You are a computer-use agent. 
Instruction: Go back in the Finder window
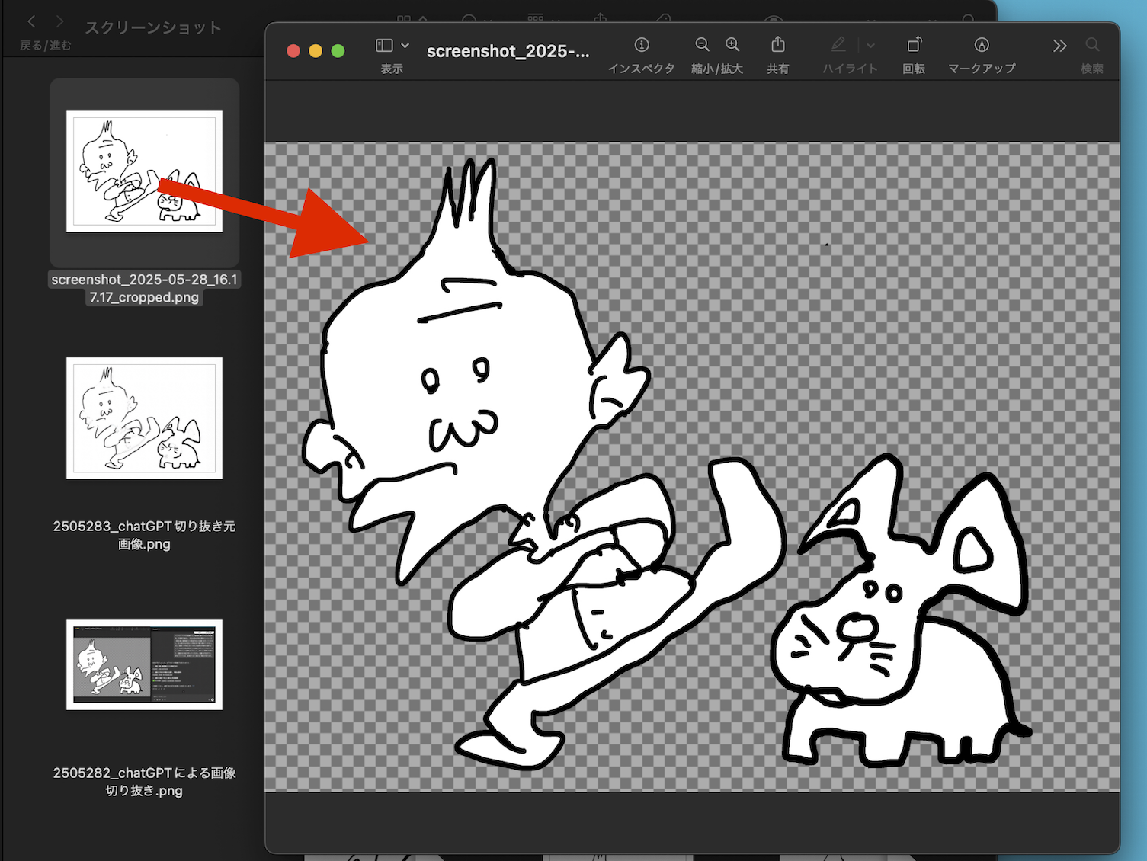(31, 22)
